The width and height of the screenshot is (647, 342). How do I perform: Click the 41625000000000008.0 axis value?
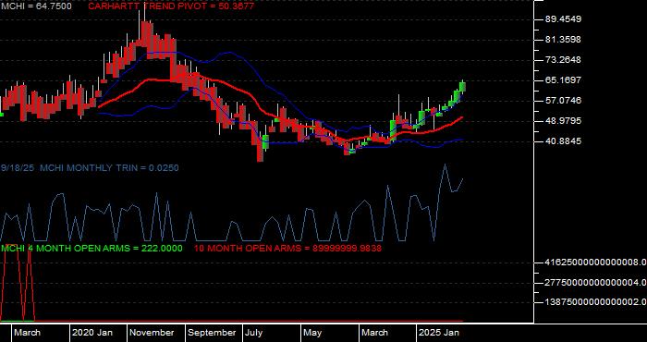point(595,263)
